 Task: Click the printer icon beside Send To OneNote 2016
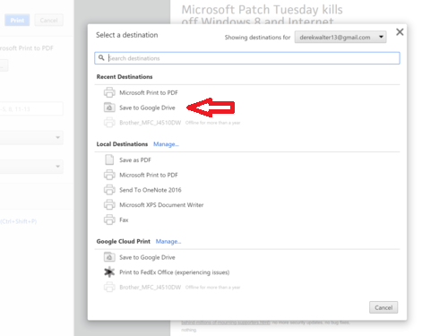pos(109,190)
